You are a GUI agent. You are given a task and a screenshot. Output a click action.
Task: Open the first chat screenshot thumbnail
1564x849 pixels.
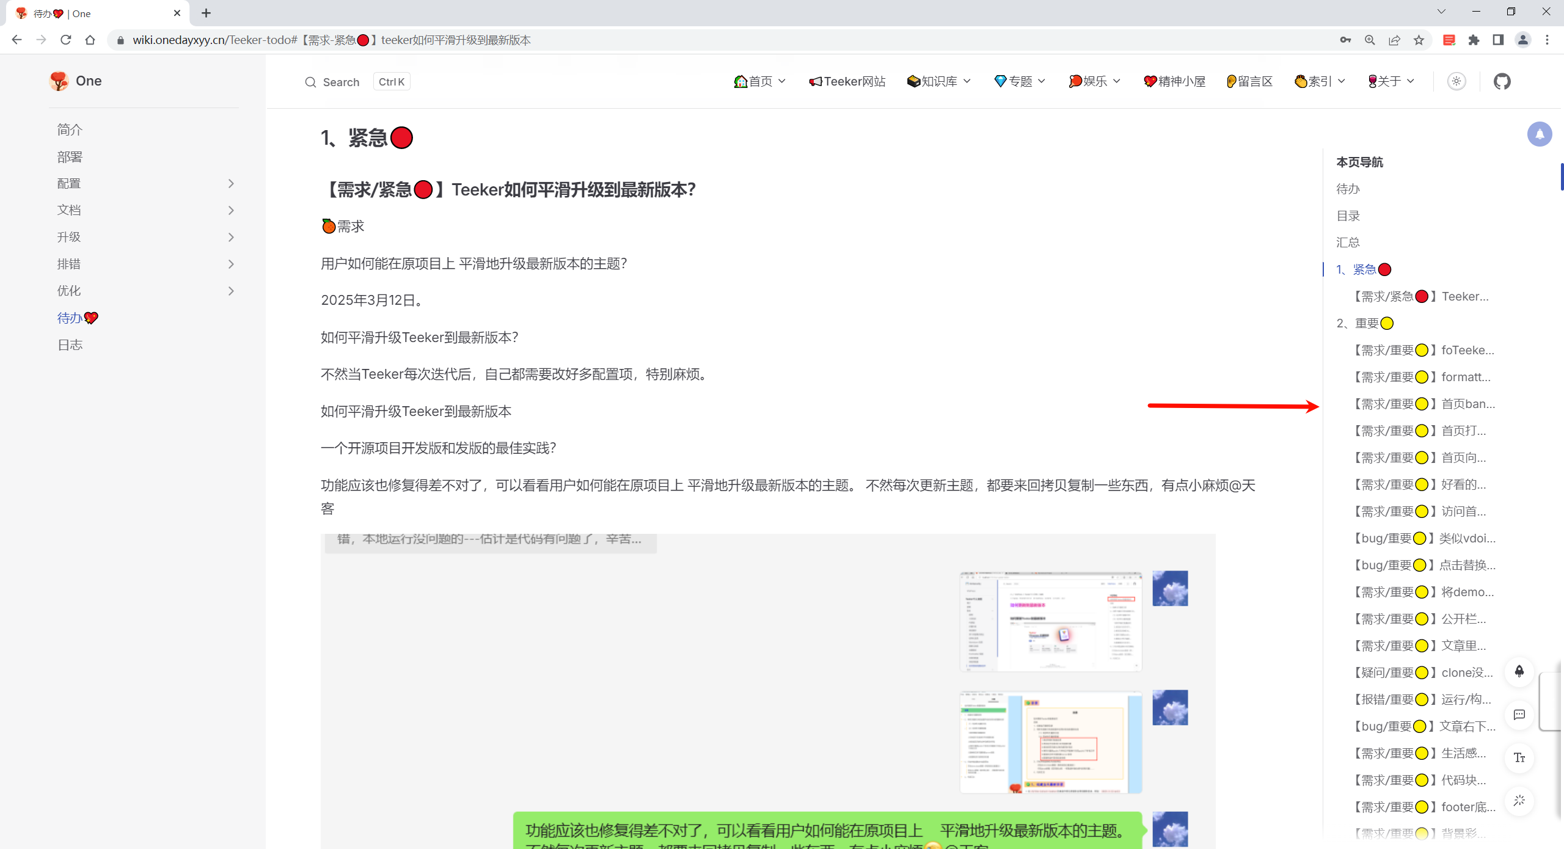tap(1051, 622)
